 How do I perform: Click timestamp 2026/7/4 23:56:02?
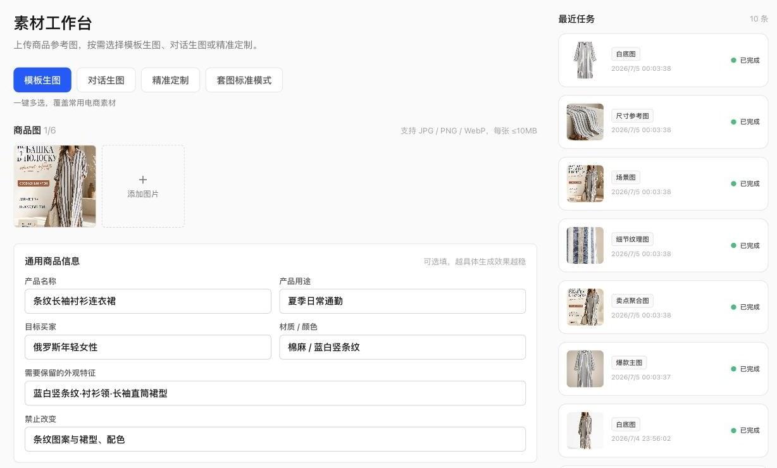(641, 438)
